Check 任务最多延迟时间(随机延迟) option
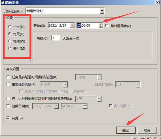 (8, 77)
